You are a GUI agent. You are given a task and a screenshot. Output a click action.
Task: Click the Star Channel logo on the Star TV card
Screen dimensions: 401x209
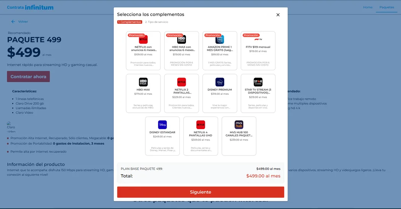pyautogui.click(x=258, y=82)
